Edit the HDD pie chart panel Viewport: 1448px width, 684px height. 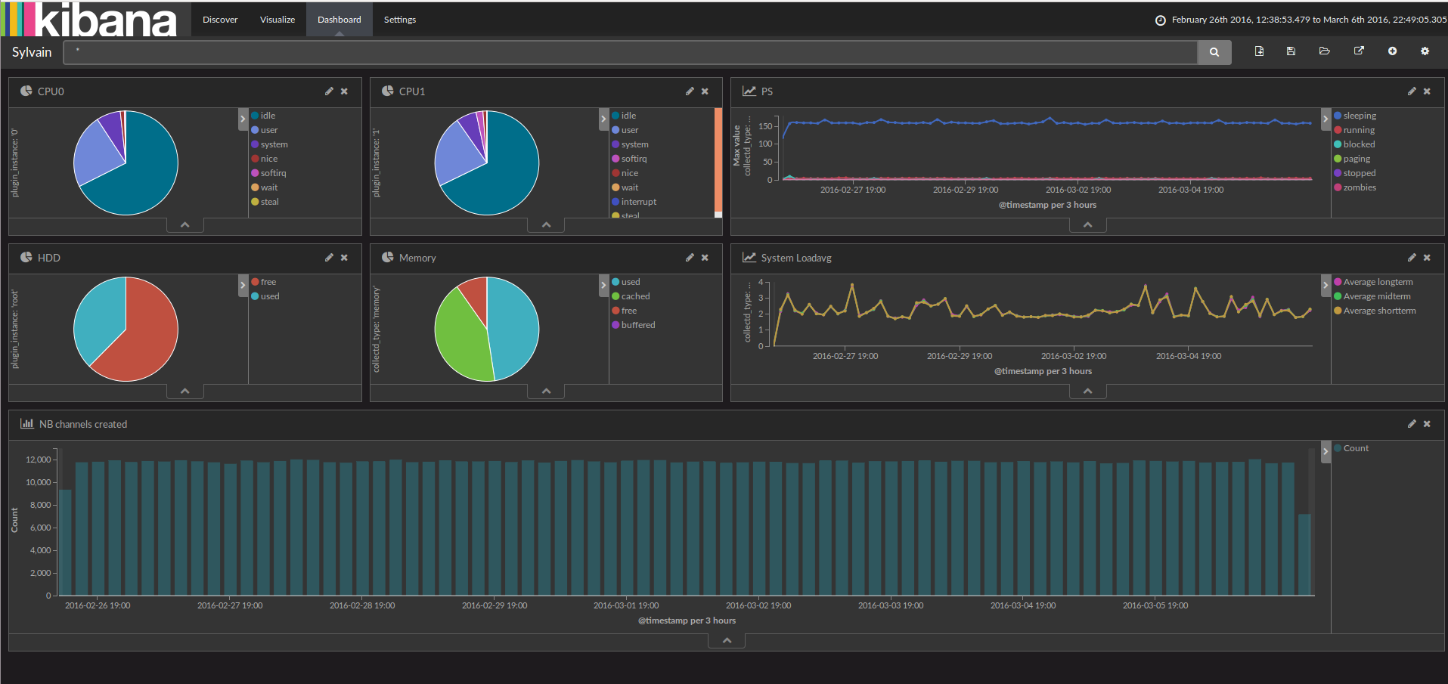coord(329,258)
